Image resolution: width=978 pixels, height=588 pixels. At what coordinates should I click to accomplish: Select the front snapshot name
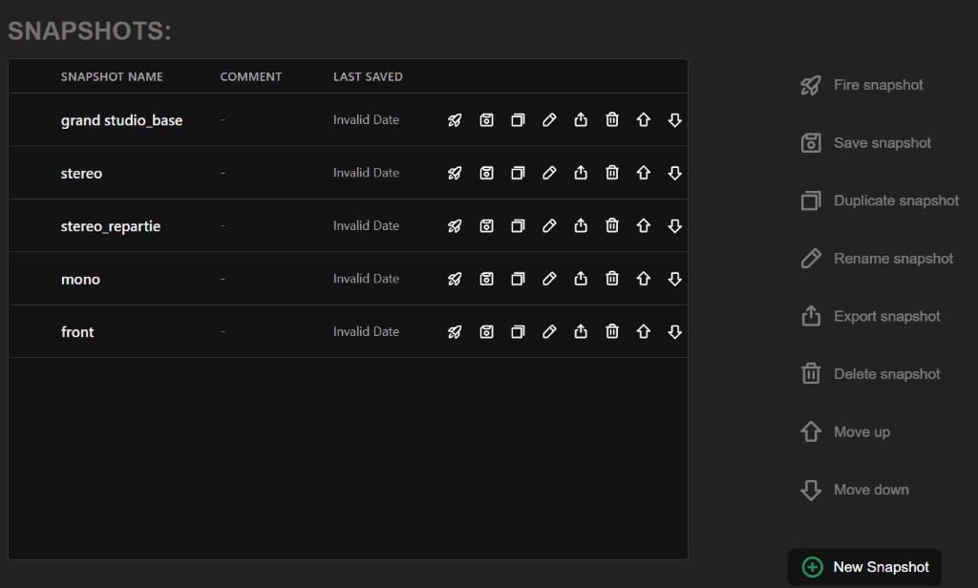[x=77, y=332]
